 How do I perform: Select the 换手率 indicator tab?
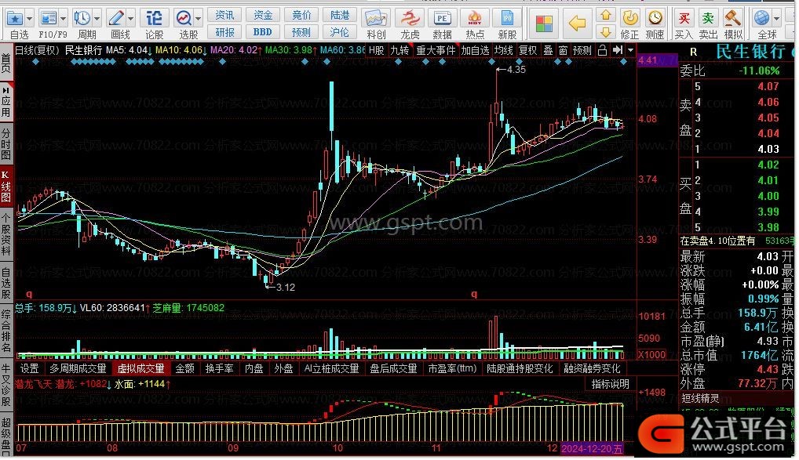pos(220,368)
